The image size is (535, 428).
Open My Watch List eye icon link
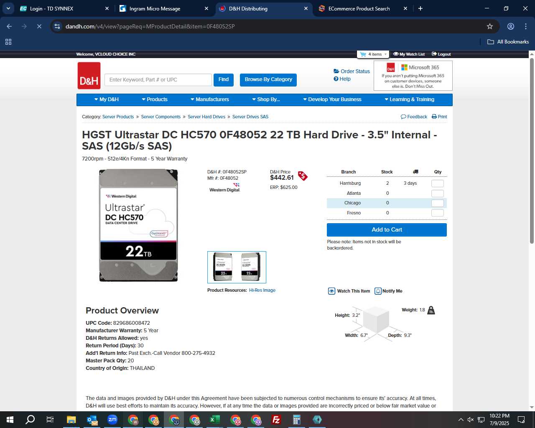409,54
